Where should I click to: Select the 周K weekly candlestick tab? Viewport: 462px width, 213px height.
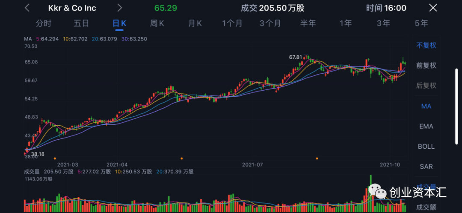coord(157,23)
